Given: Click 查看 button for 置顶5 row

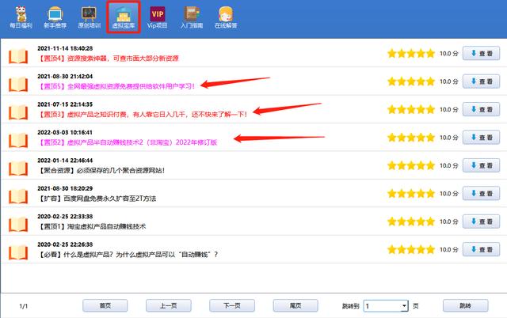Looking at the screenshot, I should (x=481, y=81).
